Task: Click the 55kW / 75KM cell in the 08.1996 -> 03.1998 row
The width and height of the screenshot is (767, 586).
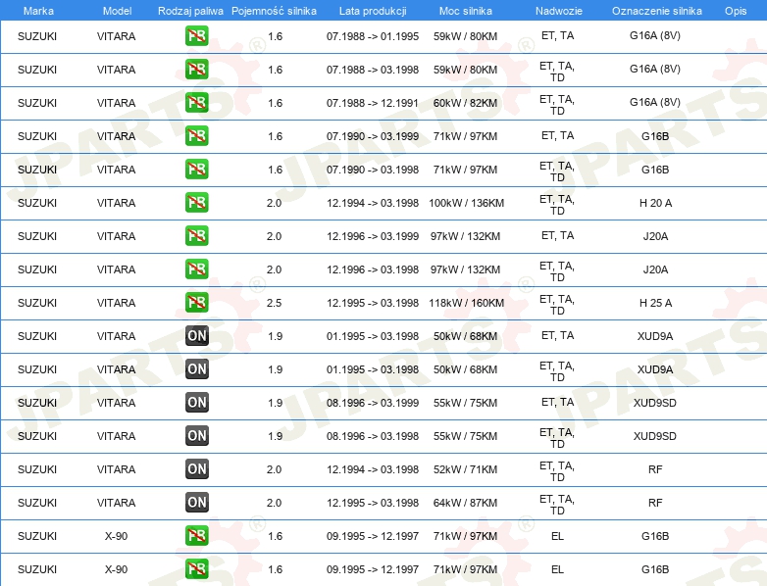Action: click(465, 436)
